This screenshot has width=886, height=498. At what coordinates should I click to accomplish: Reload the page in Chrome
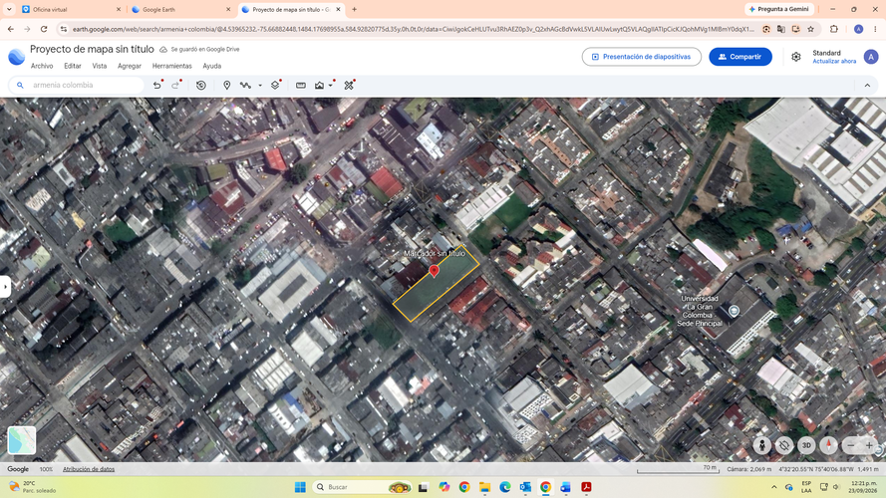pyautogui.click(x=44, y=29)
